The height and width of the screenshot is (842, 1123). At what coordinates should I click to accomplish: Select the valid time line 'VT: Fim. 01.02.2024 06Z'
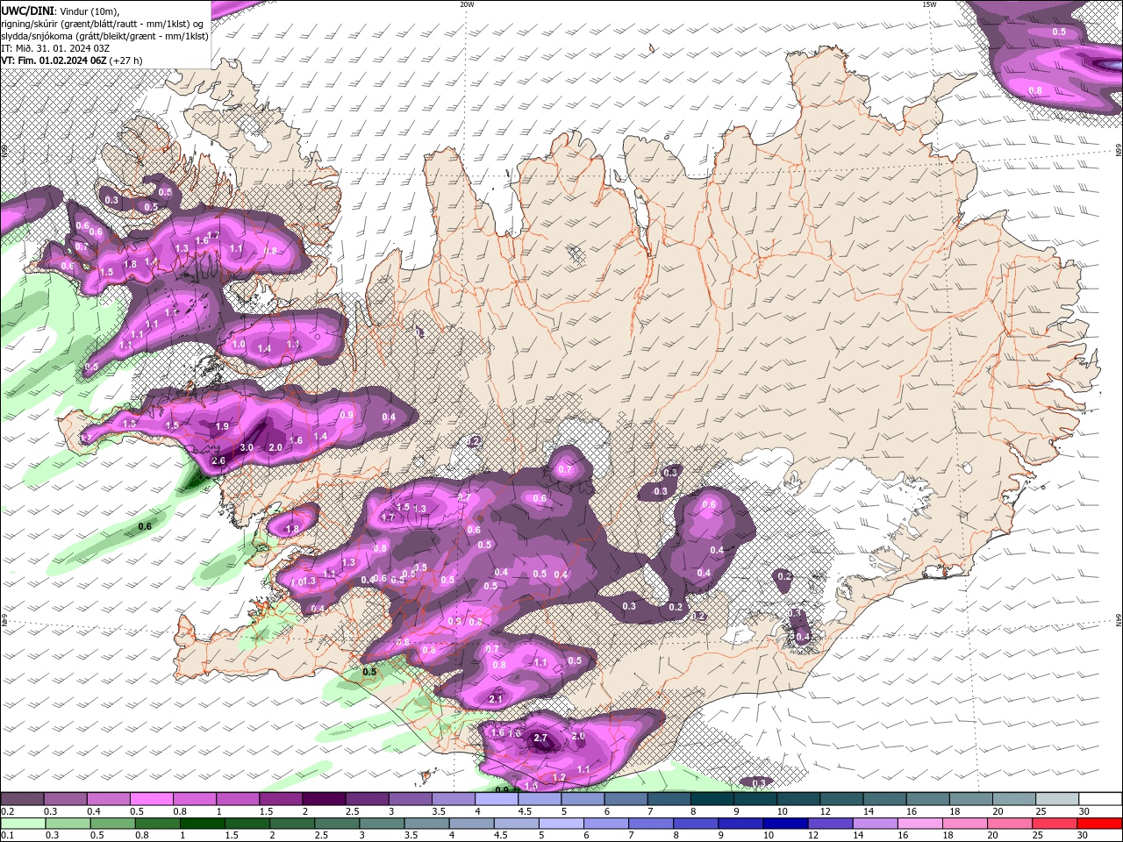pos(54,61)
